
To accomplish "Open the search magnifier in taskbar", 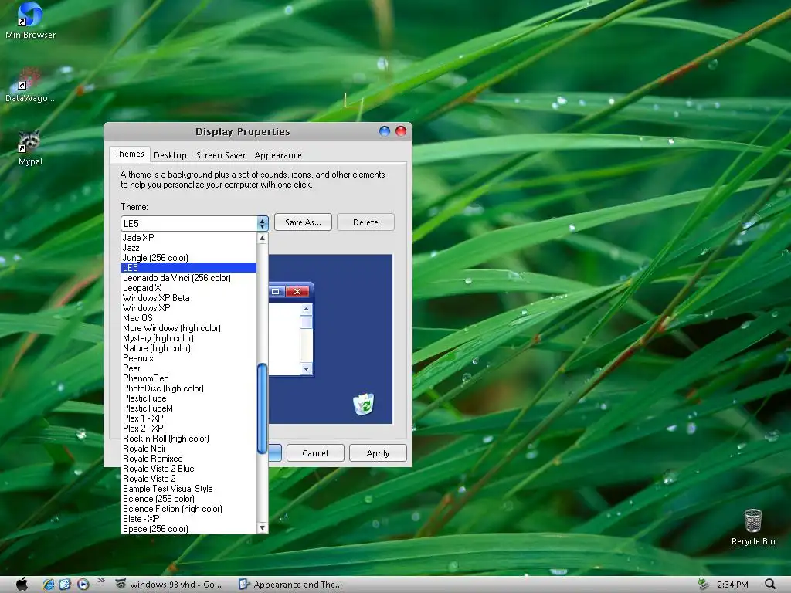I will [x=770, y=585].
